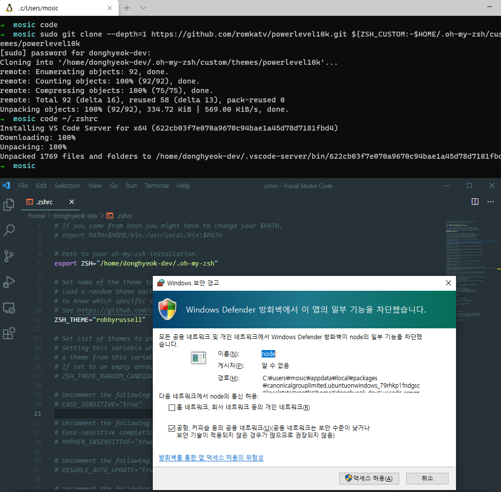Open the Remote Explorer view
The height and width of the screenshot is (492, 501).
pos(8,308)
